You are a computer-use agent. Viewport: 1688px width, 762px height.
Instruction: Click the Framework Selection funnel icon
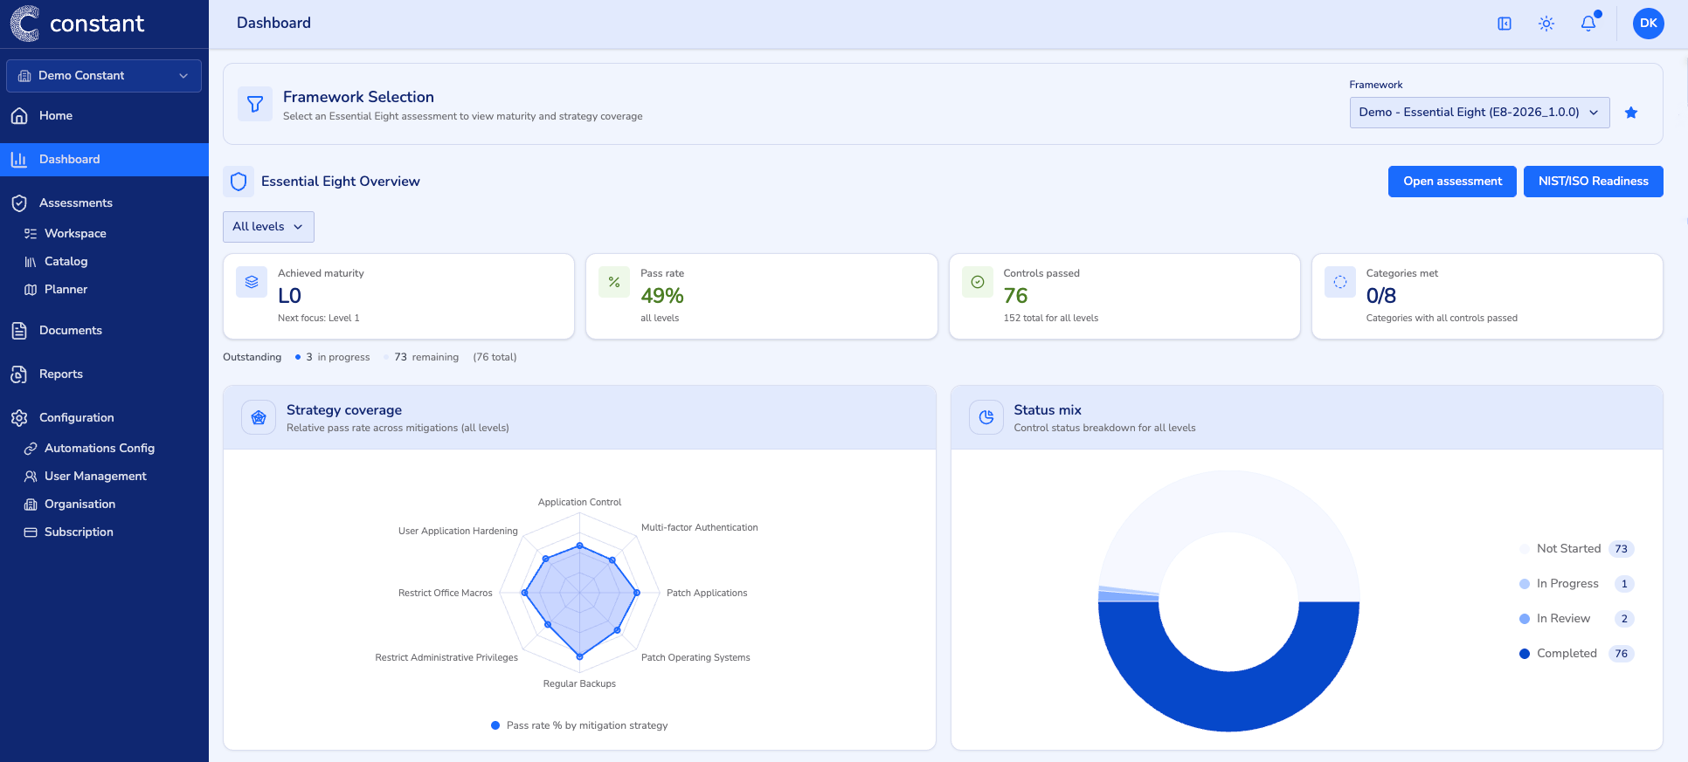coord(255,105)
